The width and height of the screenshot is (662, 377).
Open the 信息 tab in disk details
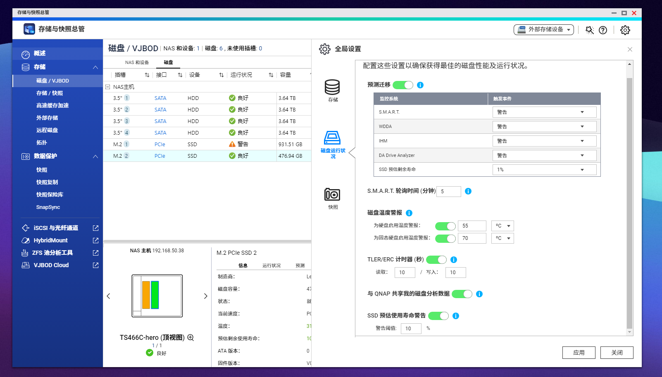(x=243, y=266)
